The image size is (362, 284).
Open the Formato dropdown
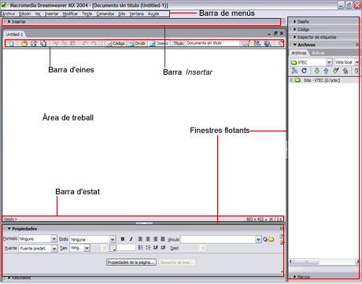pyautogui.click(x=54, y=239)
